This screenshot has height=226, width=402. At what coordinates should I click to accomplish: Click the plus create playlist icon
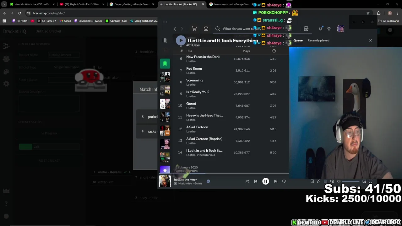point(165,50)
